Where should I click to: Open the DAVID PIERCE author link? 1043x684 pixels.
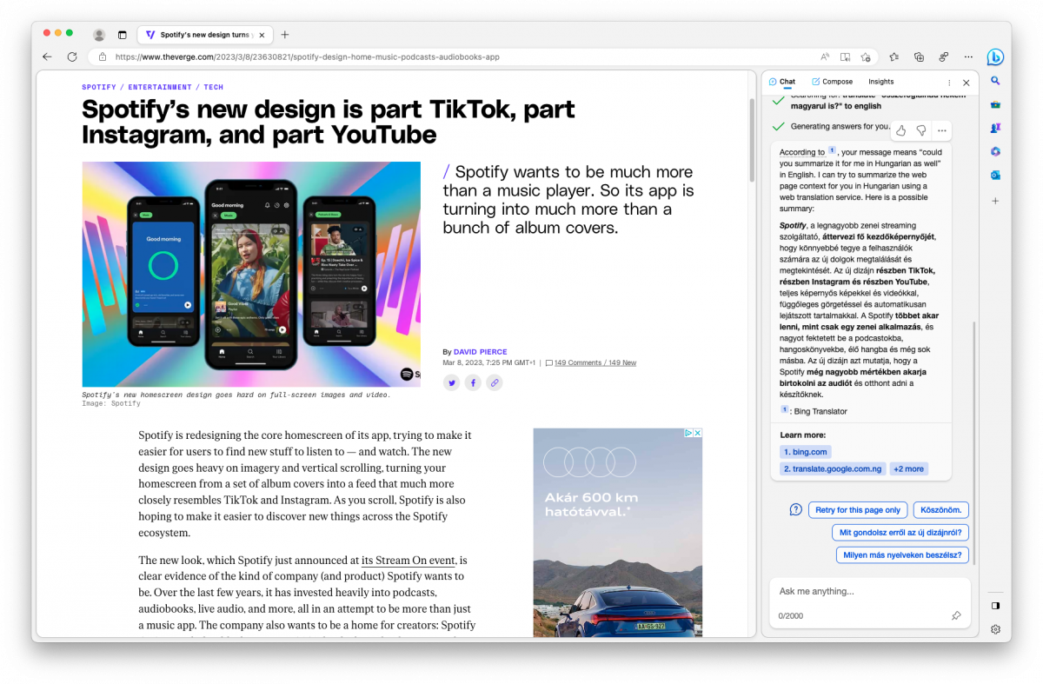click(x=480, y=352)
